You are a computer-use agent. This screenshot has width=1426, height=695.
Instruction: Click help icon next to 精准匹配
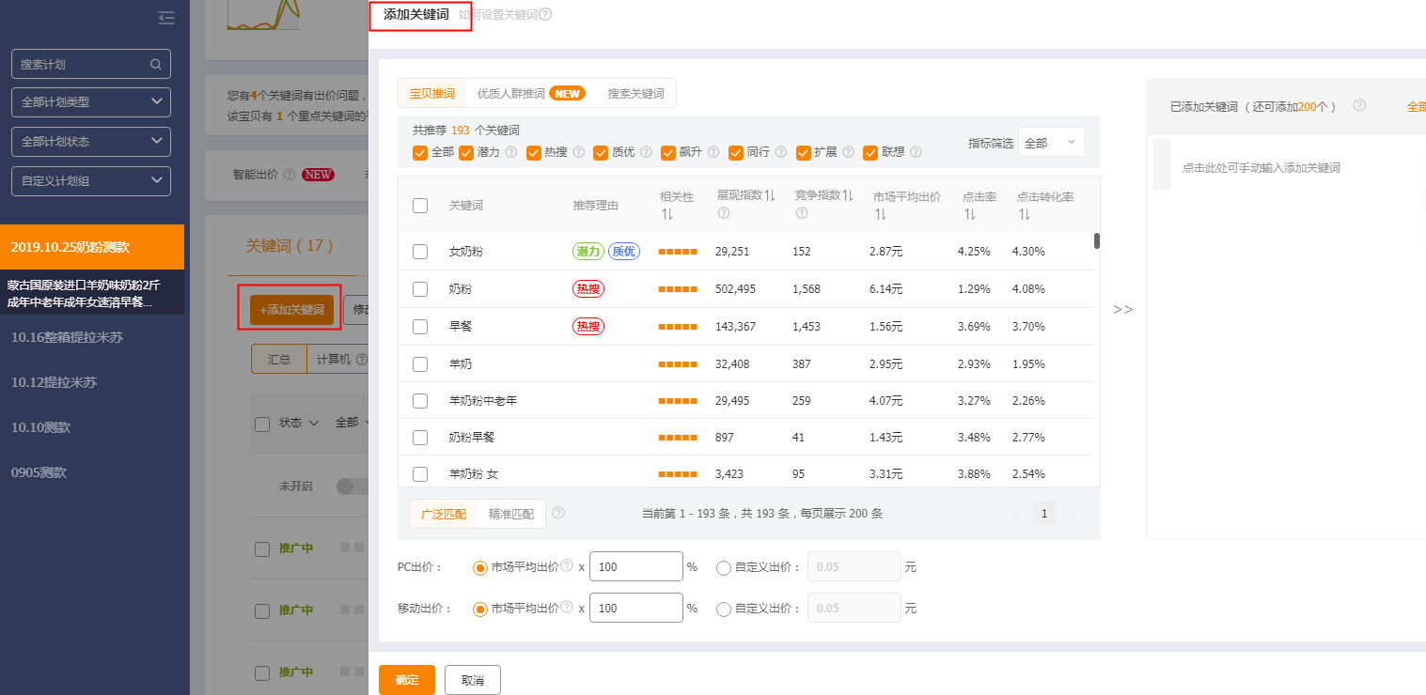coord(558,514)
